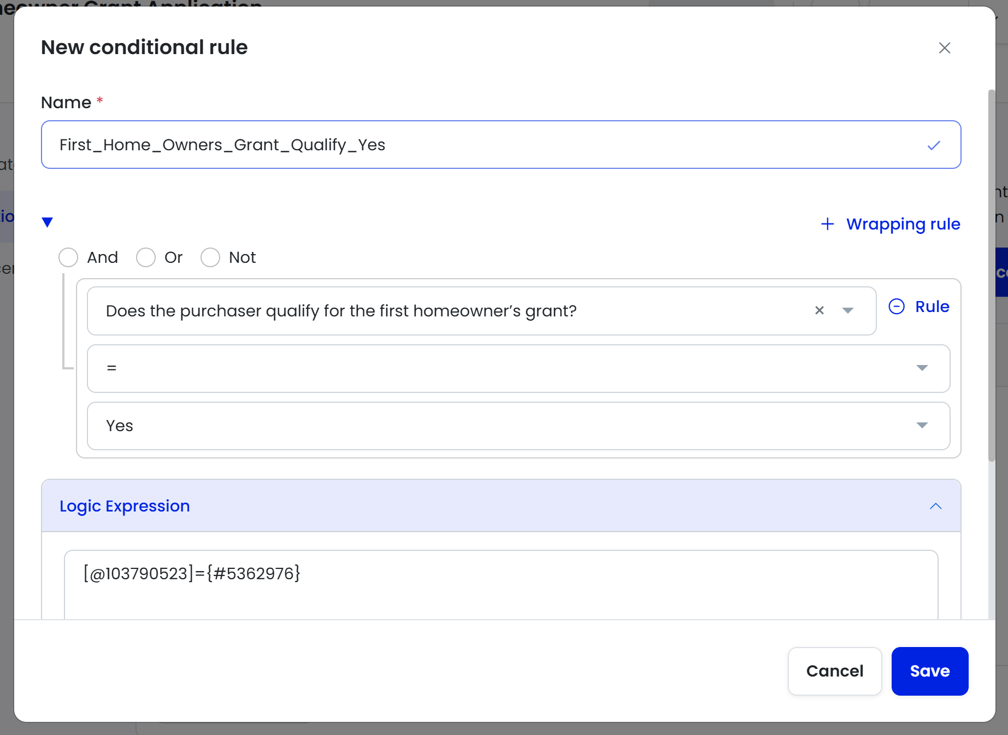Screen dimensions: 1008x735
Task: Remove the rule using the minus circle icon
Action: click(897, 307)
